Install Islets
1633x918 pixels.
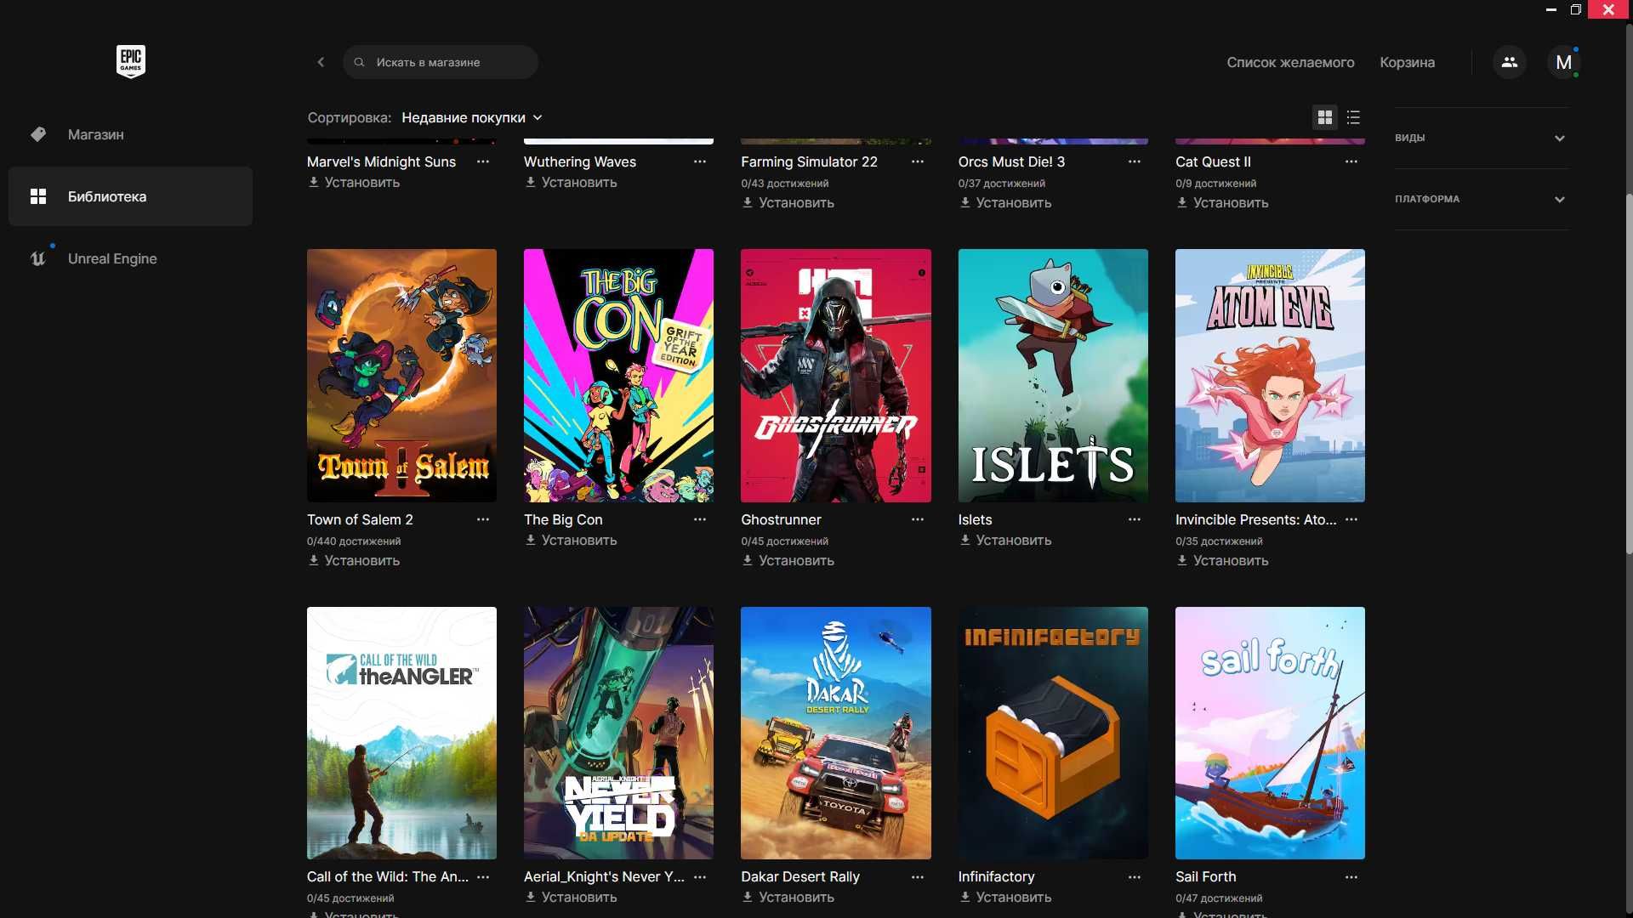point(1005,540)
